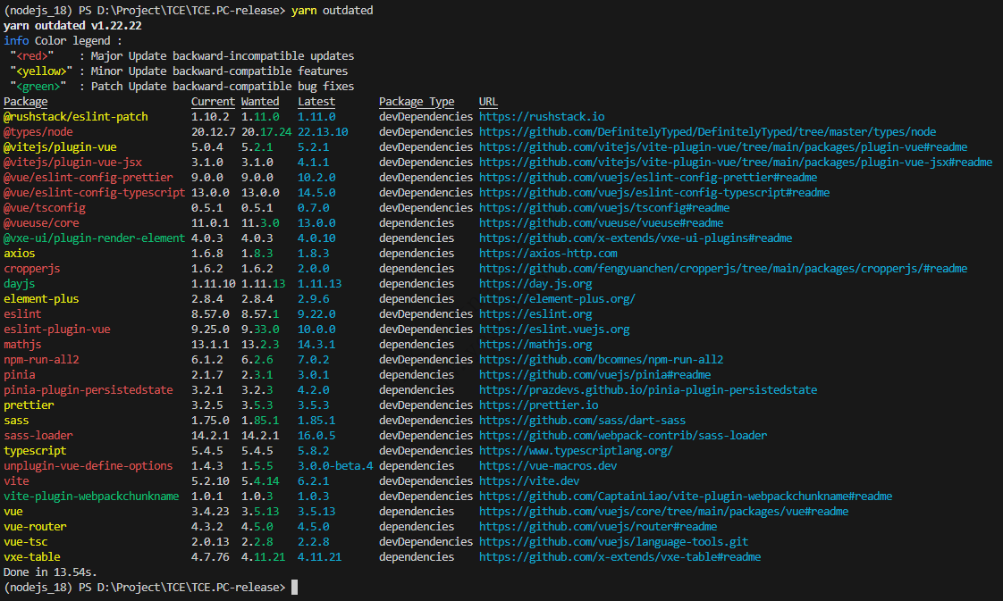Click the '@types/node' package name
The height and width of the screenshot is (601, 1003).
(x=38, y=132)
